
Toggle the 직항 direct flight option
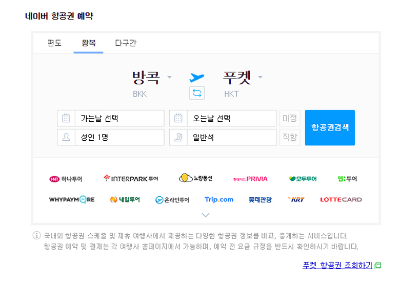[290, 137]
